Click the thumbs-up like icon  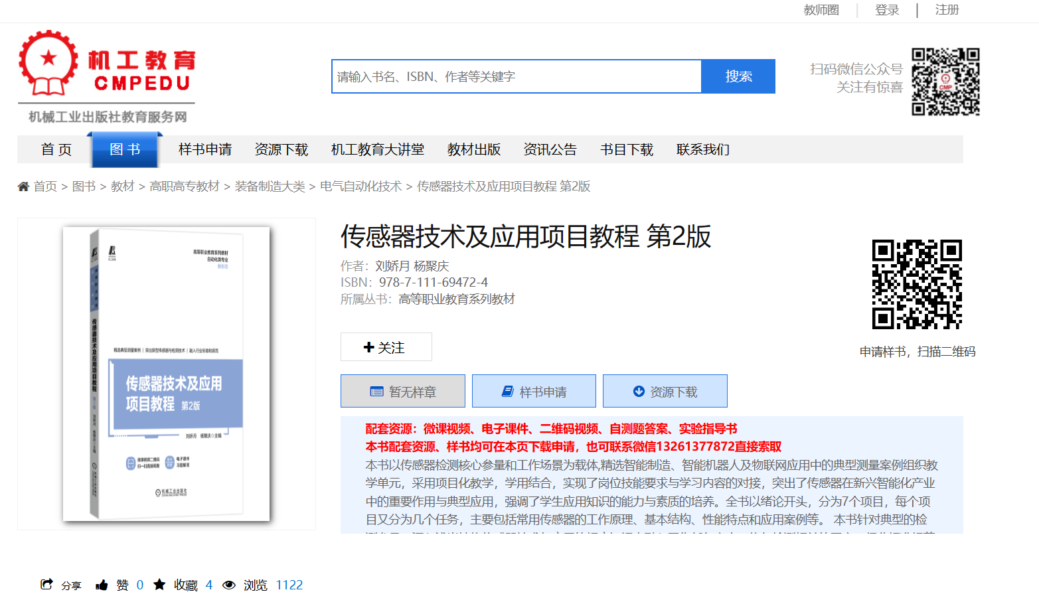(x=102, y=585)
